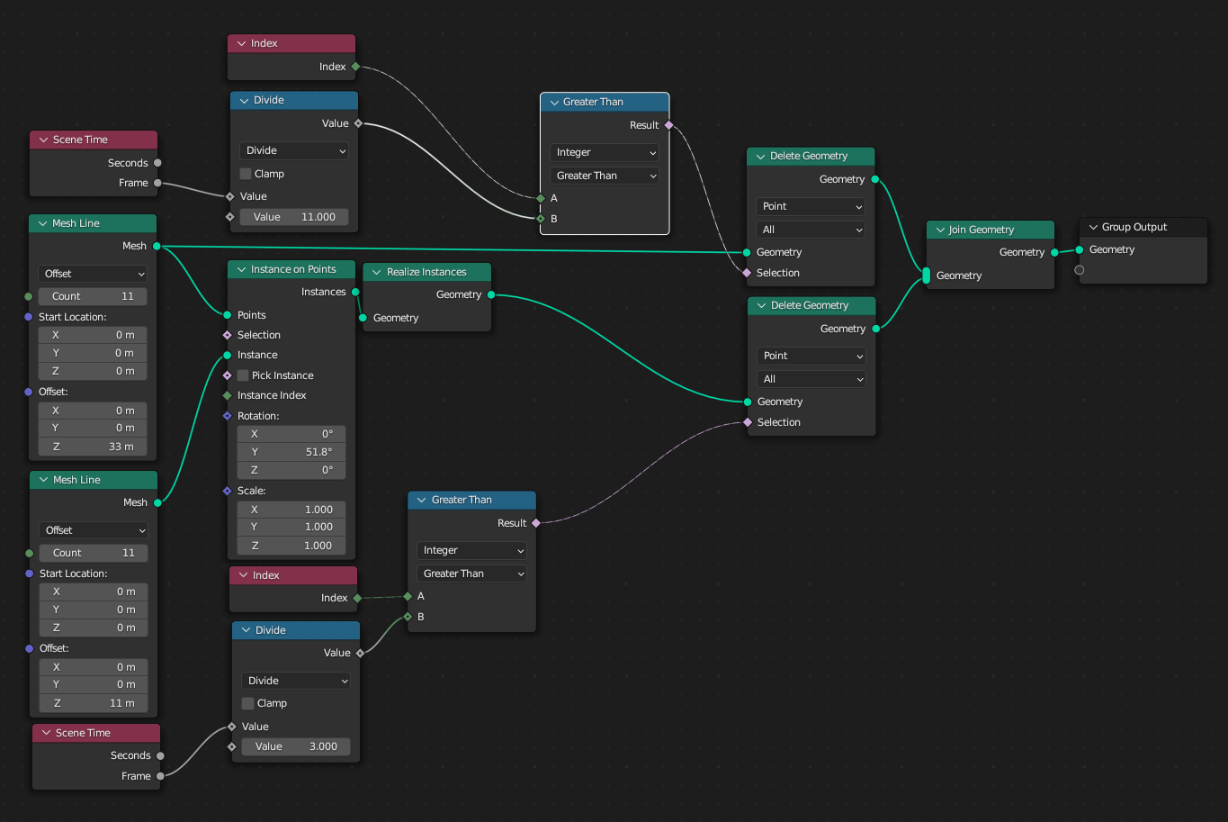Collapse the Index node near the bottom

click(243, 575)
